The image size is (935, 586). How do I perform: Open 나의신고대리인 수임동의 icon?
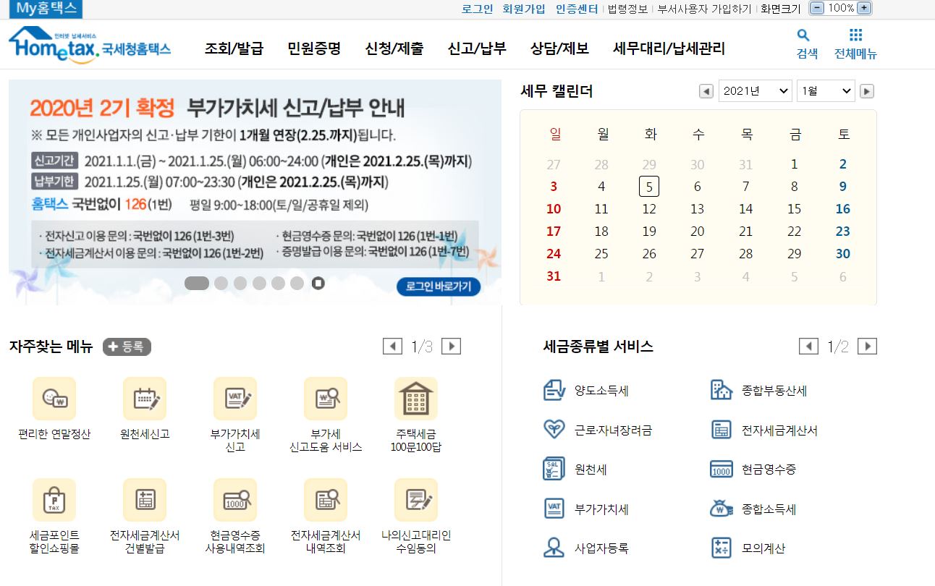point(416,500)
